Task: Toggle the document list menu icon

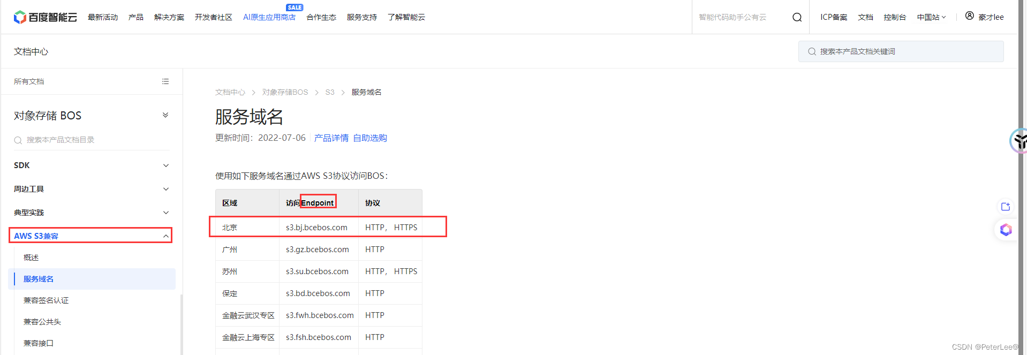Action: point(165,81)
